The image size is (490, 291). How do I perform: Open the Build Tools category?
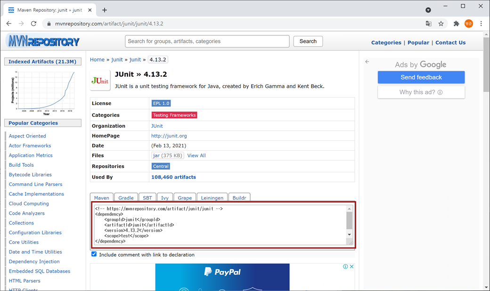tap(21, 165)
